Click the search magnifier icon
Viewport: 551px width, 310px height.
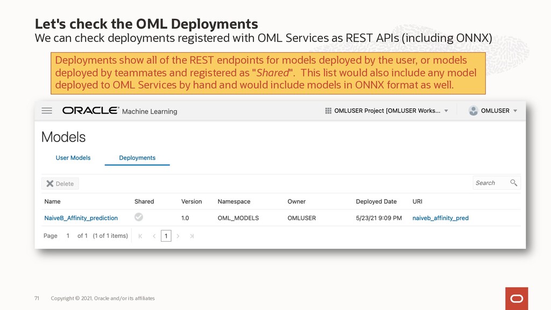(x=514, y=183)
